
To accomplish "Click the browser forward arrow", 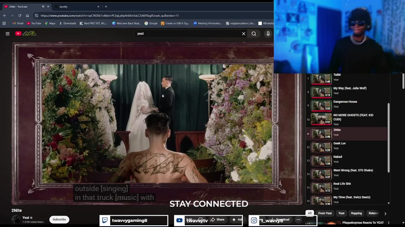I will (x=12, y=15).
